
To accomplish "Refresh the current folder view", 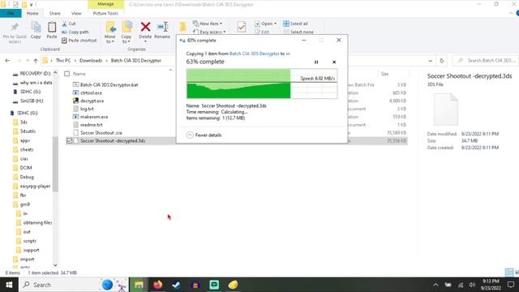I will click(x=441, y=61).
